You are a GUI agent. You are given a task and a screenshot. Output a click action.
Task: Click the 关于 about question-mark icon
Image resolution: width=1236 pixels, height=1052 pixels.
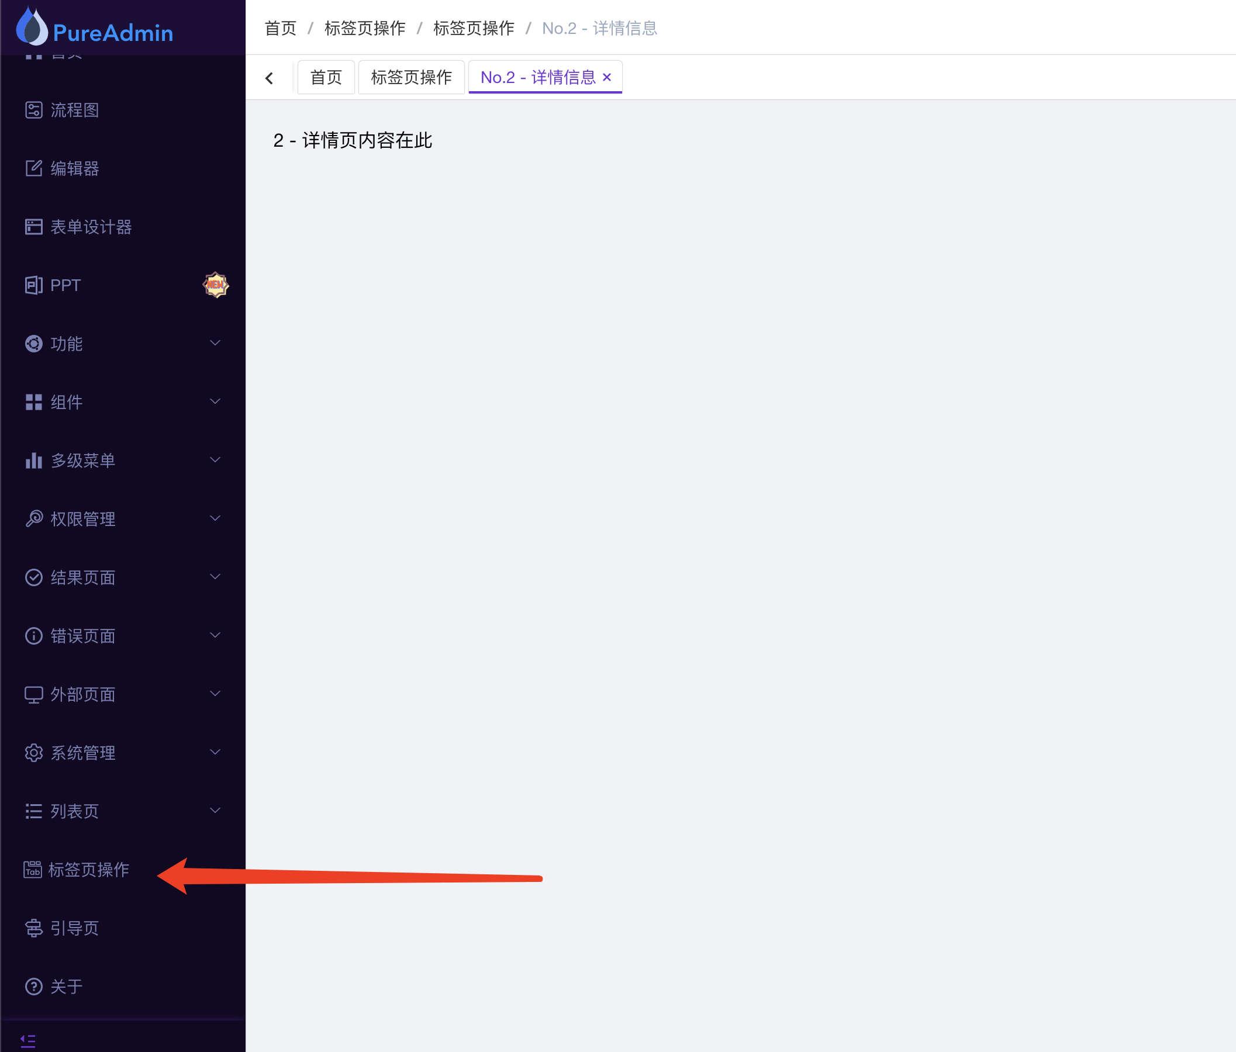click(33, 987)
